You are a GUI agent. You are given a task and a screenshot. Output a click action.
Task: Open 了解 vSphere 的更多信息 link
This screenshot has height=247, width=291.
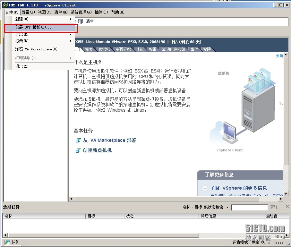[x=239, y=188]
